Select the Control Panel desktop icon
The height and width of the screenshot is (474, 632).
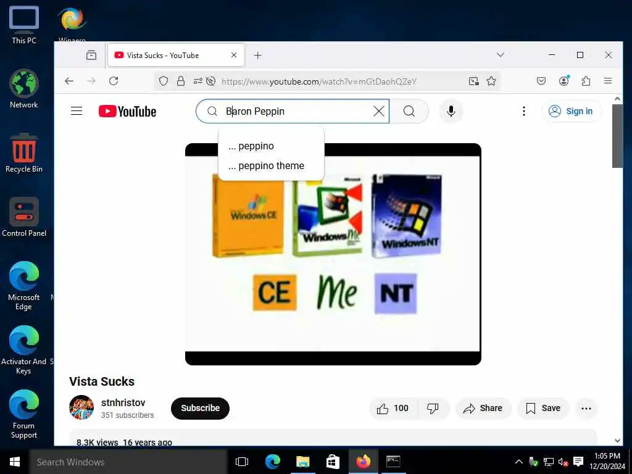click(x=24, y=217)
